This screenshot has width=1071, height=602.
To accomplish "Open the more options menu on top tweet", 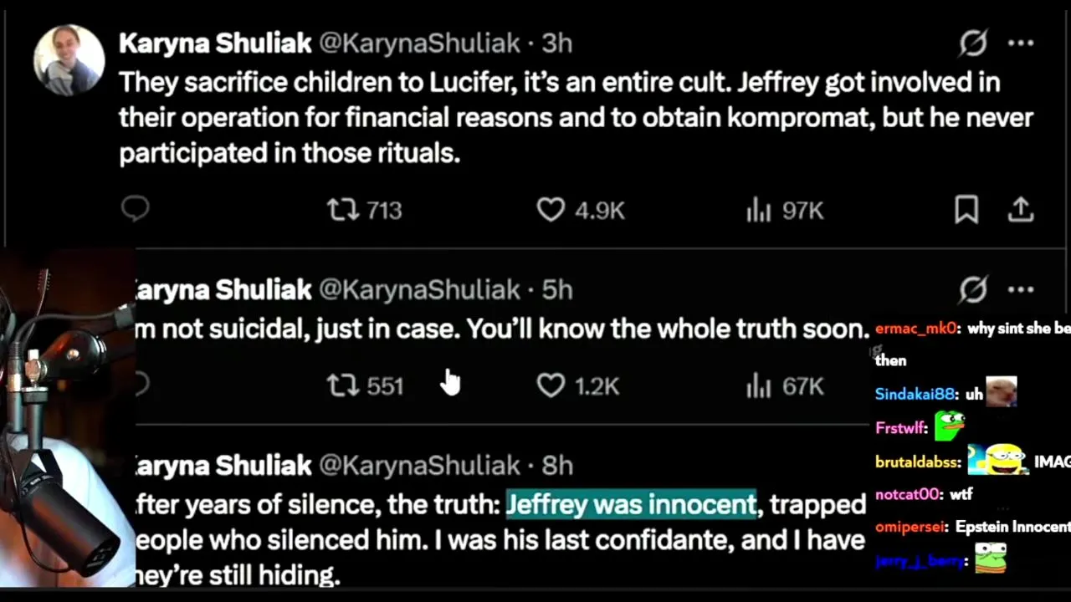I will (x=1021, y=43).
